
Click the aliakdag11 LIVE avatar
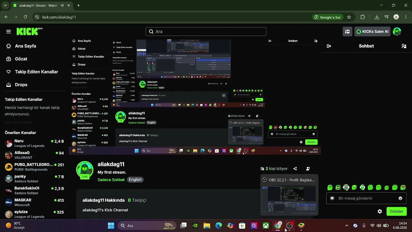85,170
